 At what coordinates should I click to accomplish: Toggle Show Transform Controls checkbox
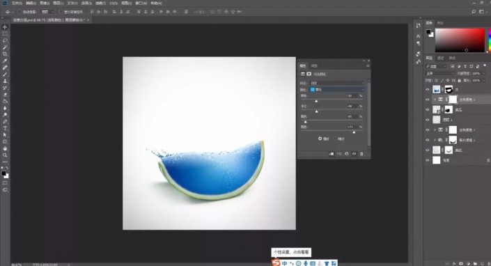tap(61, 12)
